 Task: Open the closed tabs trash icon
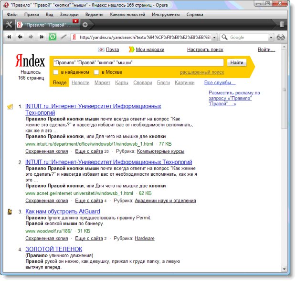click(x=282, y=24)
